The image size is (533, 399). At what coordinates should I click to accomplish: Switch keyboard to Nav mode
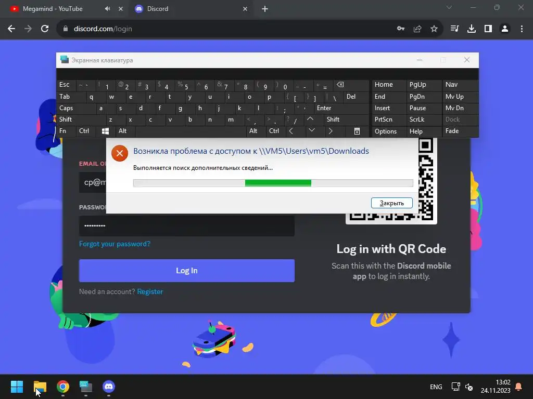[x=460, y=85]
